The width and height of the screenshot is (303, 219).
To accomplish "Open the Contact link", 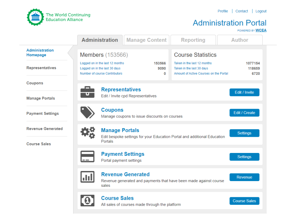I will point(241,11).
